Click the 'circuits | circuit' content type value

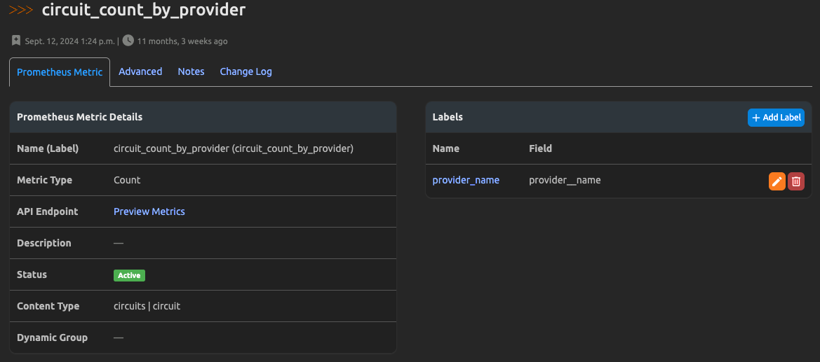coord(147,306)
